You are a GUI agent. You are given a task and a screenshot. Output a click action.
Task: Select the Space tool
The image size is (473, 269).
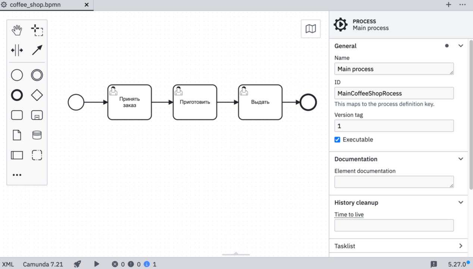coord(17,50)
